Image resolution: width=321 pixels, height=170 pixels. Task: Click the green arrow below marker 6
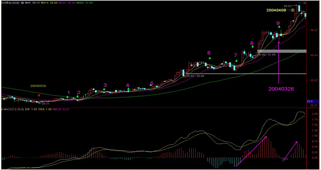pyautogui.click(x=210, y=58)
